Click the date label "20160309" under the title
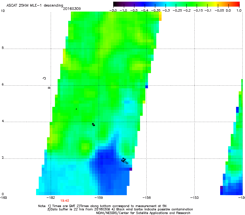245x215 pixels. click(72, 9)
